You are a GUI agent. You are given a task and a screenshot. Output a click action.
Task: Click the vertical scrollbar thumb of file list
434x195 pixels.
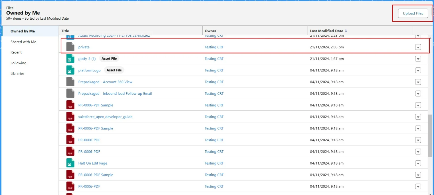[430, 135]
